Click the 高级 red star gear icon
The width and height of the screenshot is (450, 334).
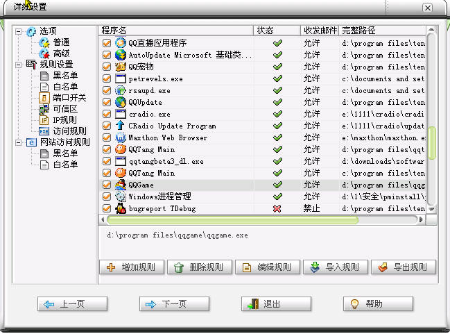(44, 53)
